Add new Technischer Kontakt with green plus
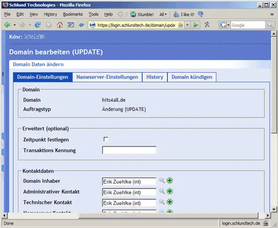The image size is (278, 228). 170,202
